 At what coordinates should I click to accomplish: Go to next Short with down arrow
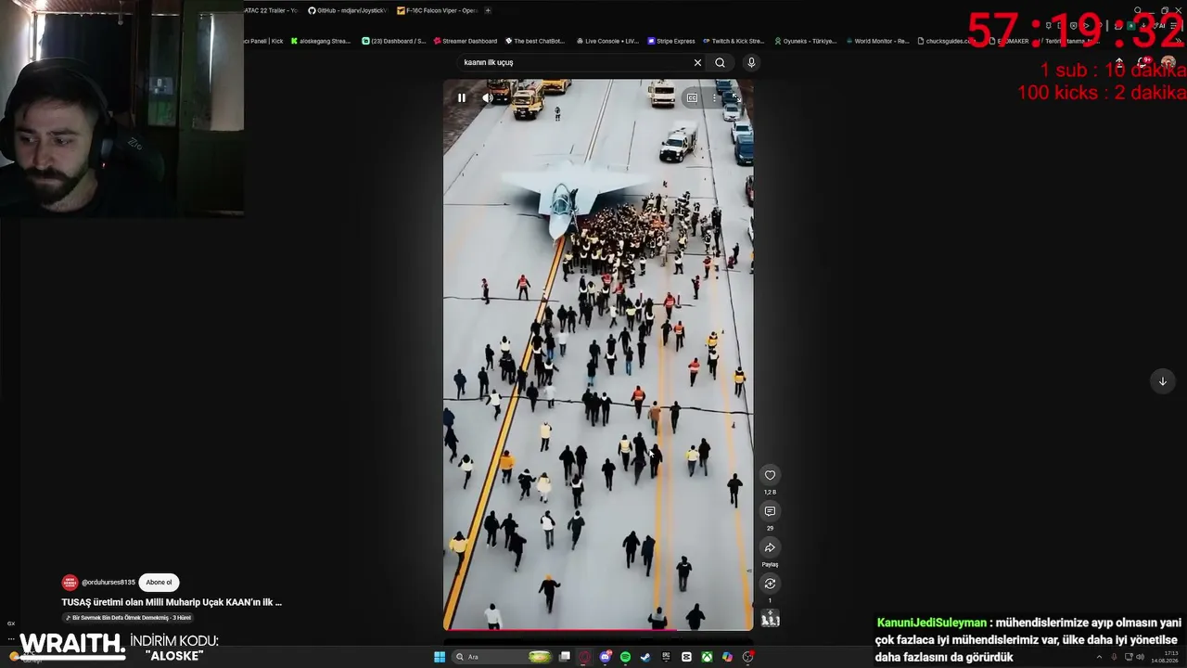[x=1162, y=381]
